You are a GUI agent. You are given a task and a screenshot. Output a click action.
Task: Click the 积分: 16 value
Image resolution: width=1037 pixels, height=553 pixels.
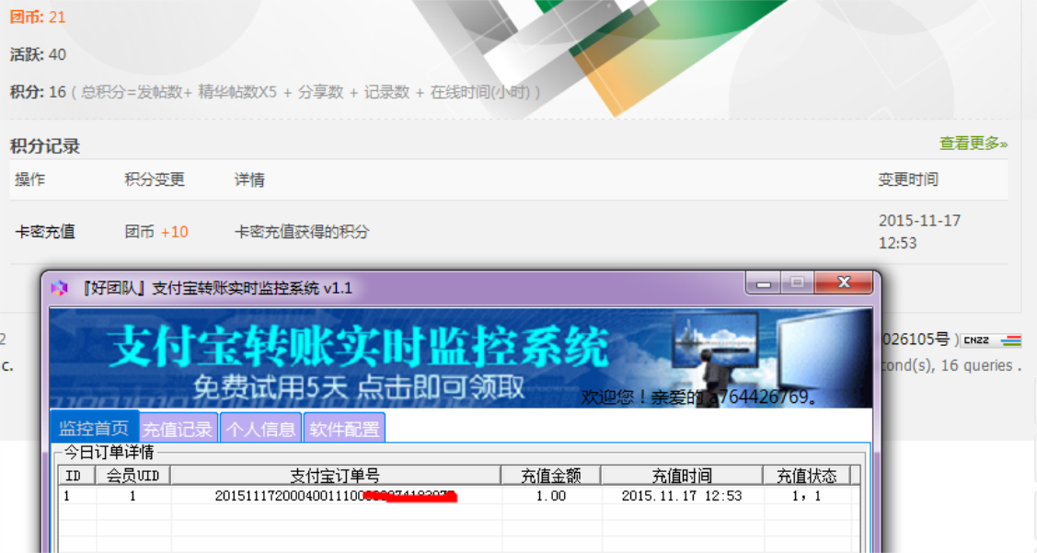38,92
